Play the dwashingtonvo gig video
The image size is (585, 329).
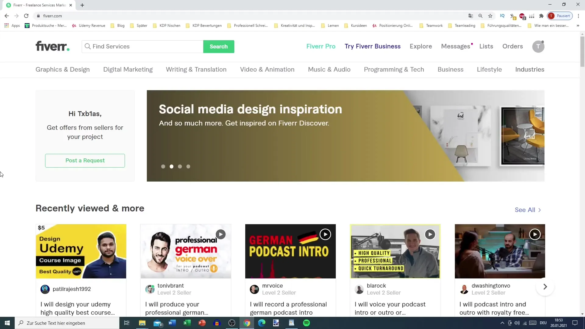535,234
